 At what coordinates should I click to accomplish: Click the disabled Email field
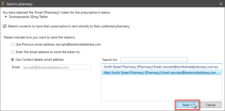tap(57, 67)
